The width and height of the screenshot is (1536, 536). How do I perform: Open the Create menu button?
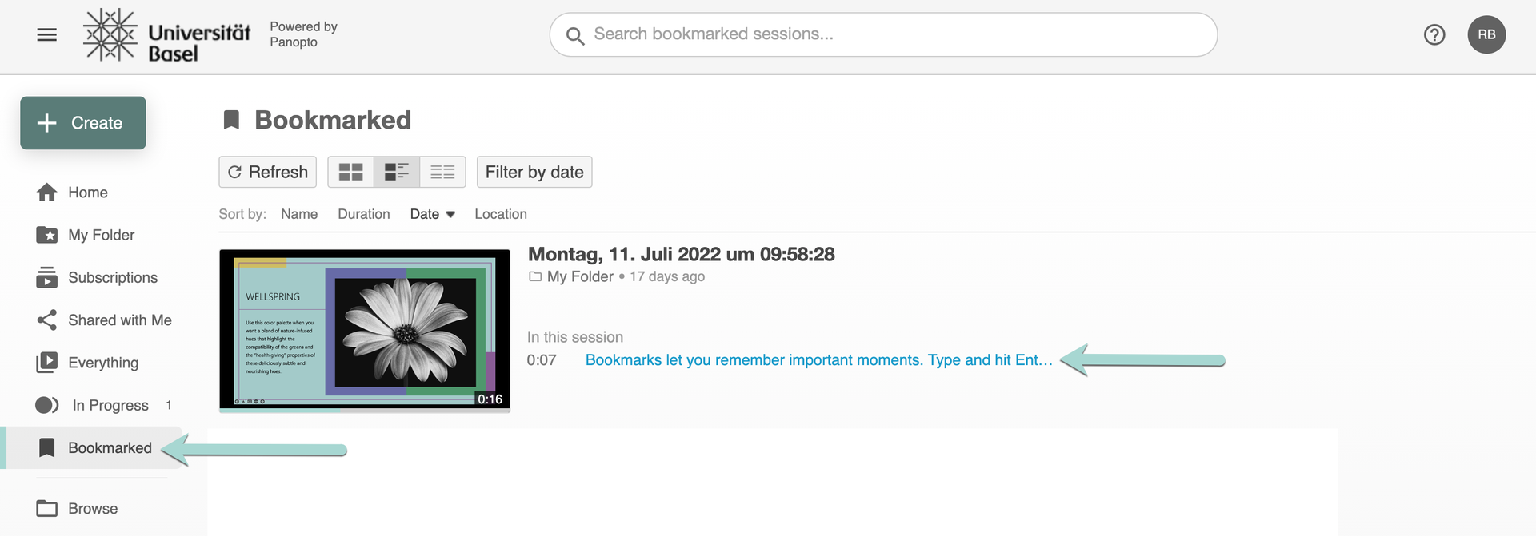click(x=83, y=123)
